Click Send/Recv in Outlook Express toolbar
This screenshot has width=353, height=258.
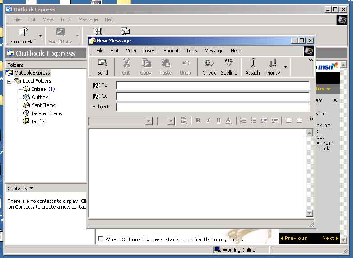(x=60, y=36)
